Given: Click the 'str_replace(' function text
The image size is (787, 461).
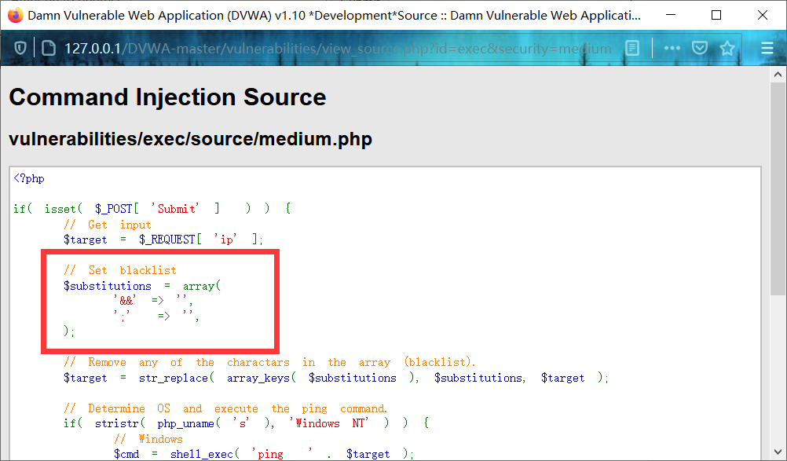Looking at the screenshot, I should pos(177,378).
